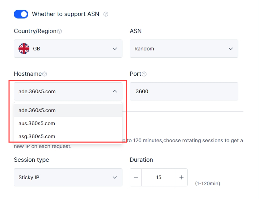259x202 pixels.
Task: Open the Country/Region dropdown showing GB
Action: coord(68,49)
